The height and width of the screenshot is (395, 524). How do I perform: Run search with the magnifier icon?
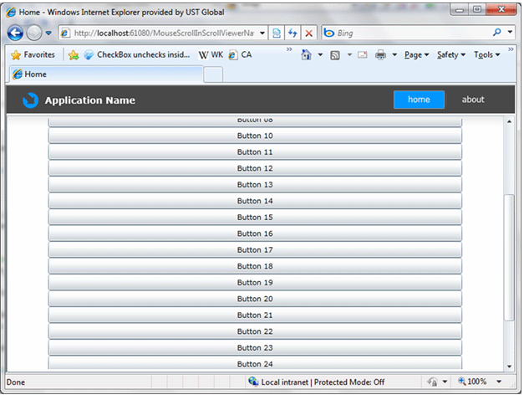(x=497, y=32)
